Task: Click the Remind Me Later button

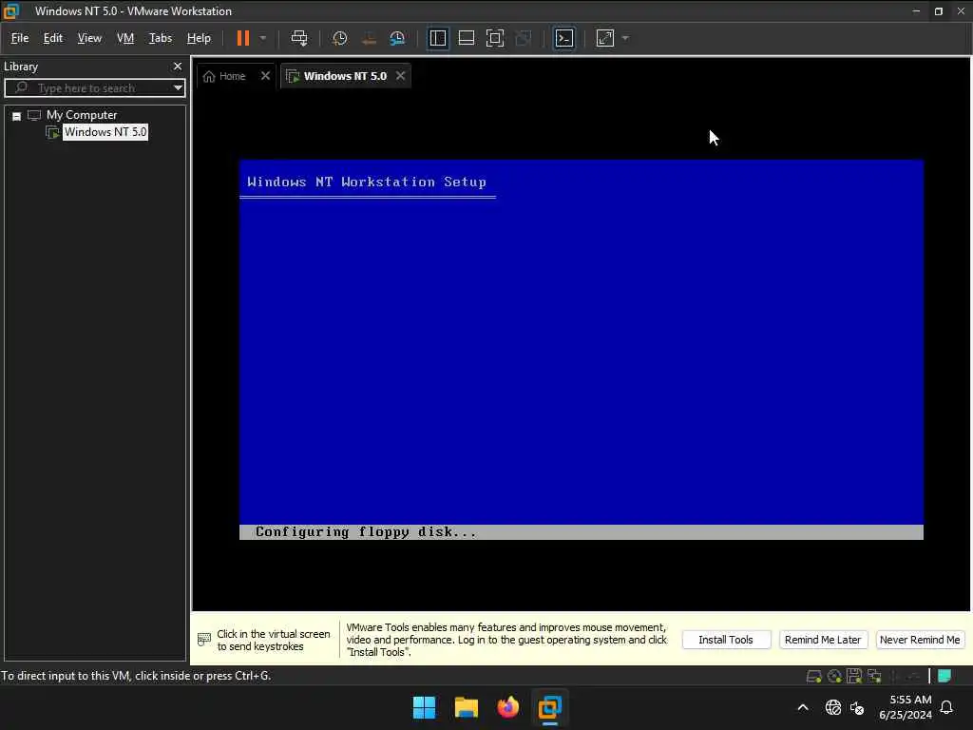Action: click(x=823, y=640)
